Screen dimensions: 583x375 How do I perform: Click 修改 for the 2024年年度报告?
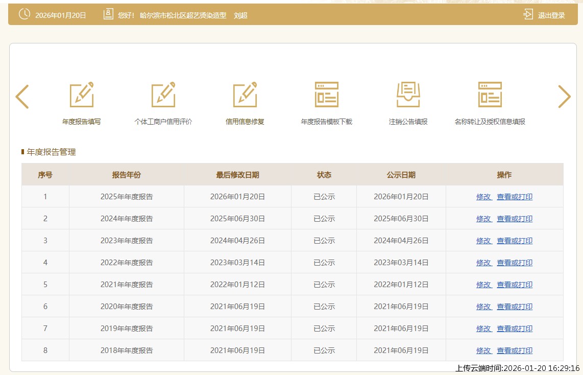483,219
